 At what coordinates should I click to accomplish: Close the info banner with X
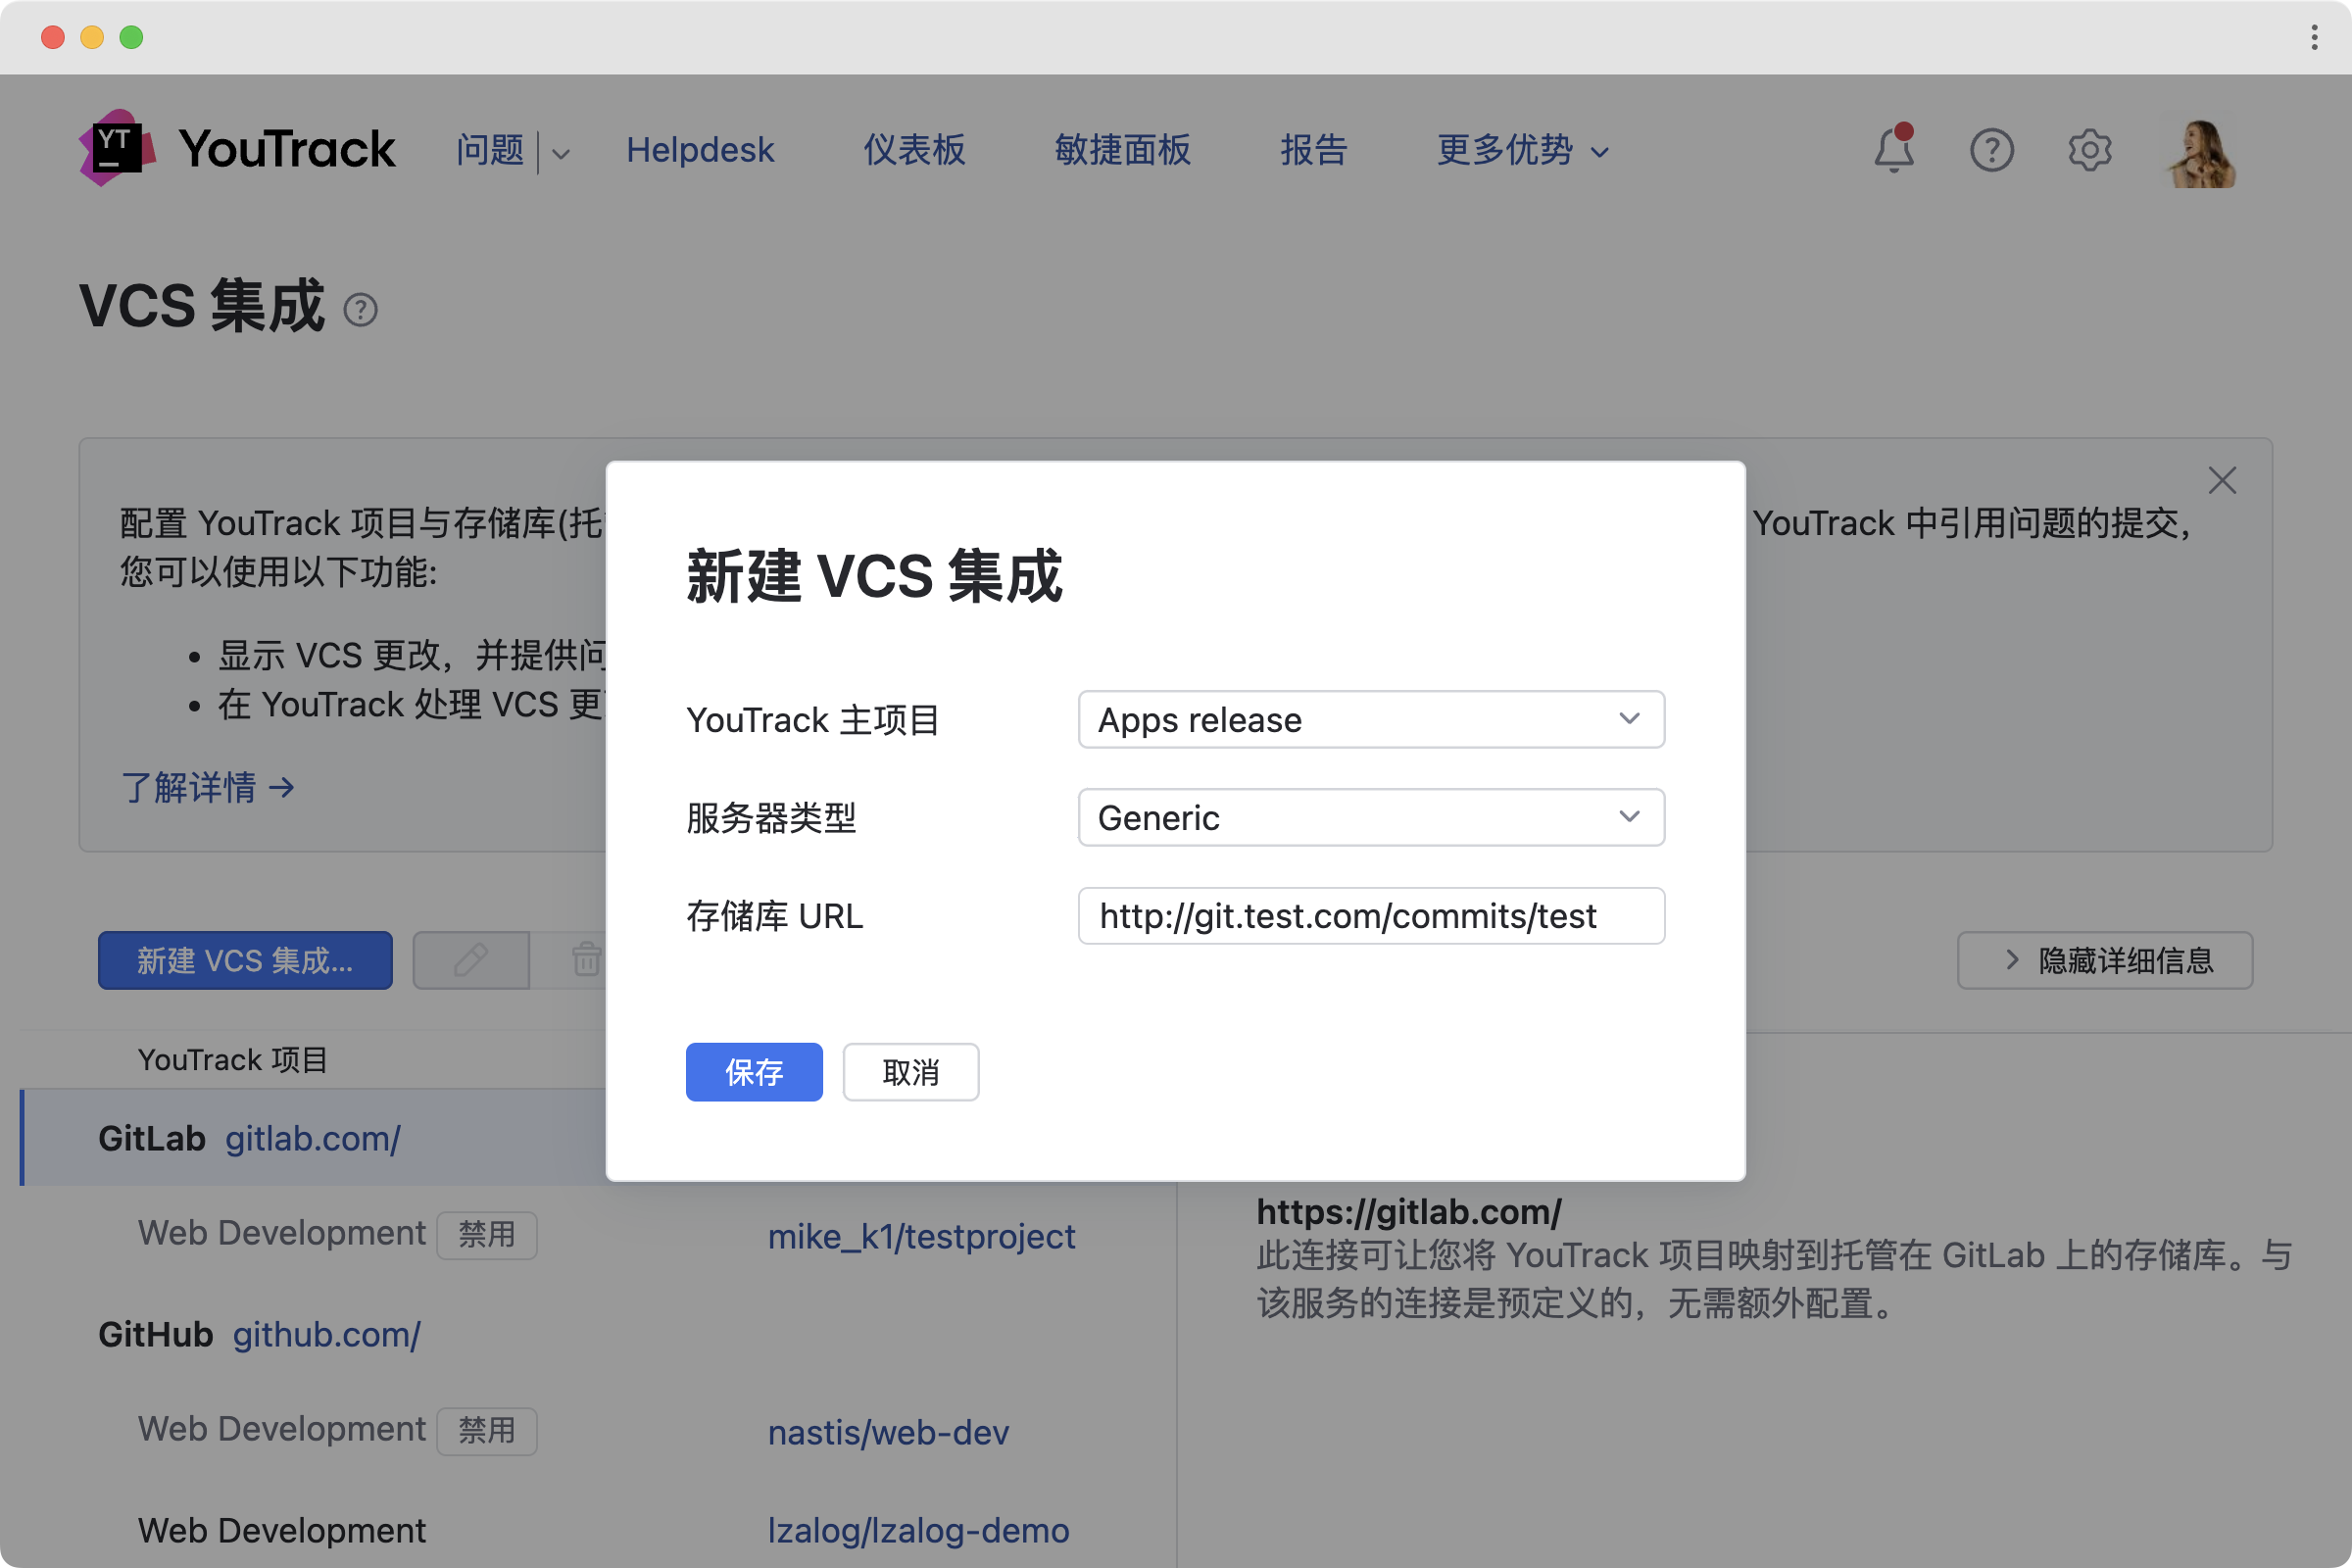pyautogui.click(x=2222, y=481)
